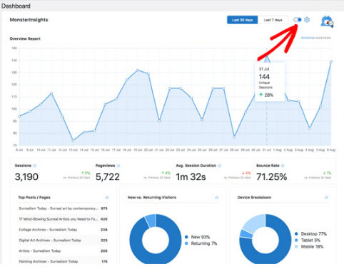Open 'Painting Archives - Surrealism Today' row
The image size is (344, 269).
(64, 261)
